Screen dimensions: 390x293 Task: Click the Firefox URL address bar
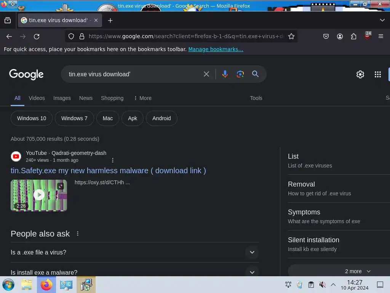click(x=186, y=36)
